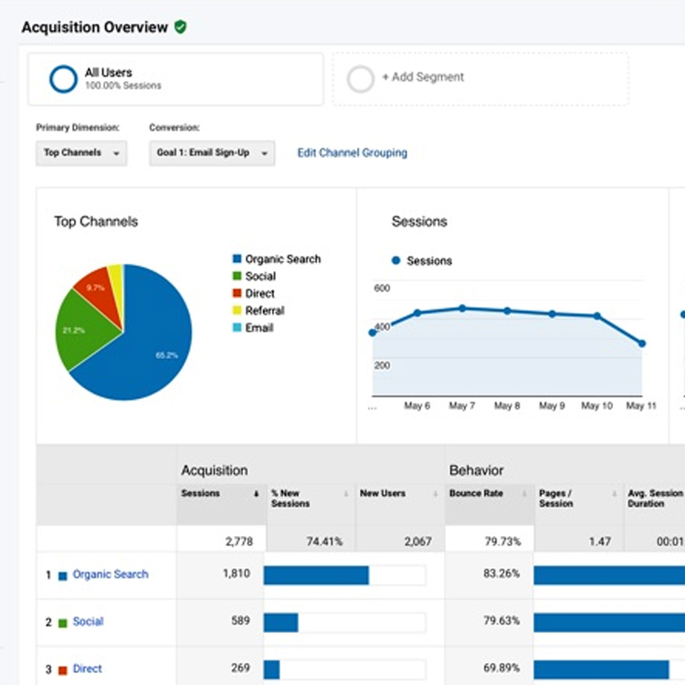Click the 69.89% bounce rate value
Image resolution: width=685 pixels, height=685 pixels.
click(x=501, y=668)
